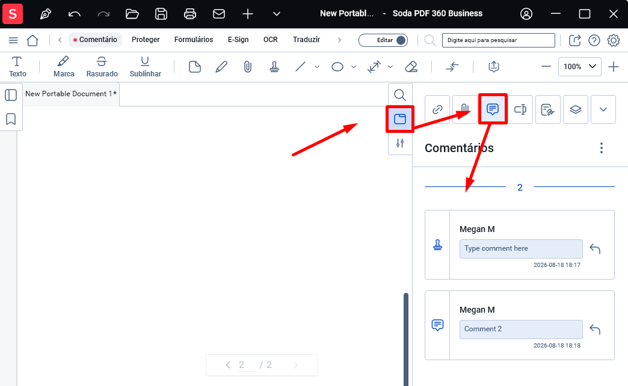Share the document via share icon
The width and height of the screenshot is (628, 386).
[x=574, y=40]
